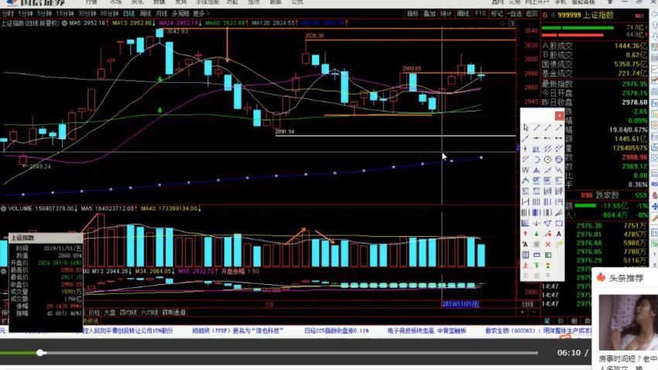Screen dimensions: 658x370
Task: Switch to 六均线 indicator tab
Action: [x=149, y=313]
